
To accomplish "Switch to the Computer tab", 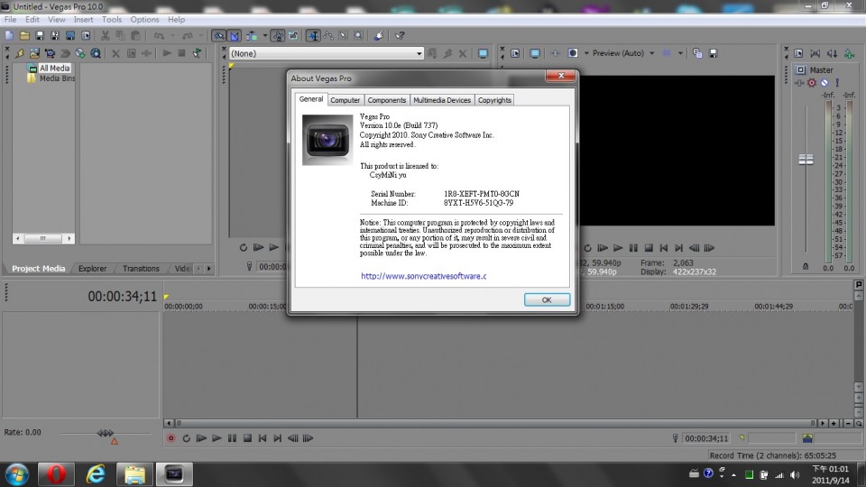I will click(345, 100).
